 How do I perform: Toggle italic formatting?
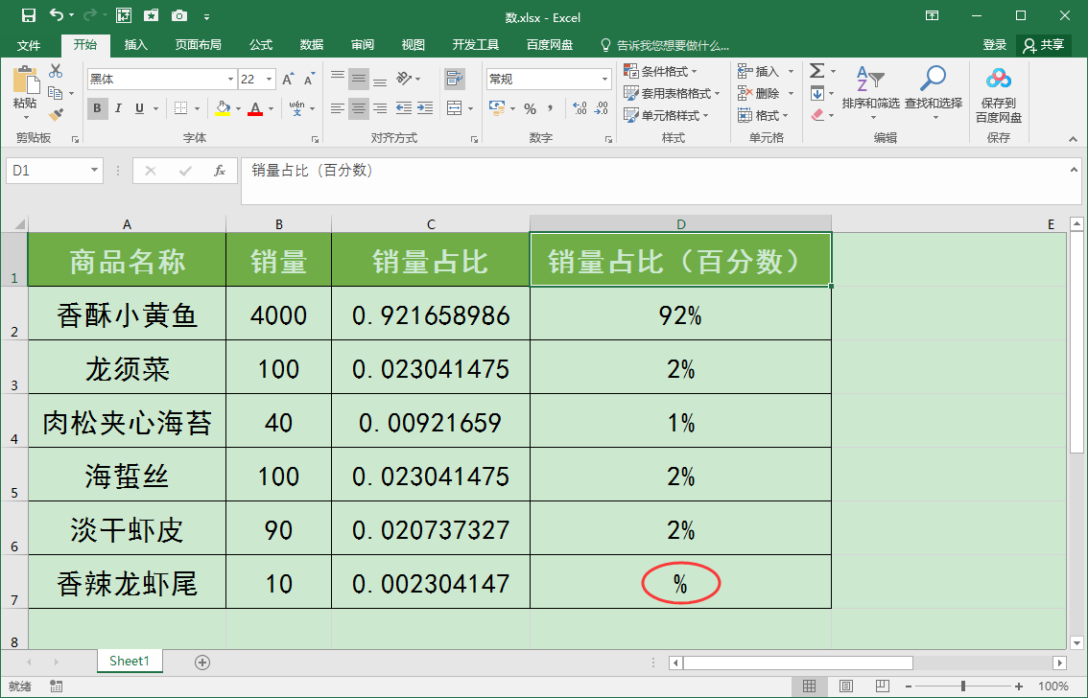tap(116, 109)
